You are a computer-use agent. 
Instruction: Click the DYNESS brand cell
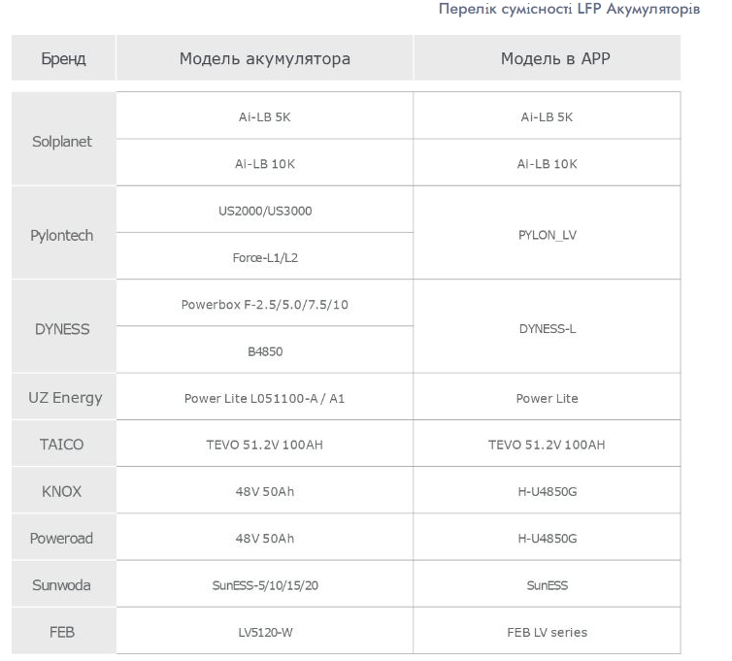[62, 329]
